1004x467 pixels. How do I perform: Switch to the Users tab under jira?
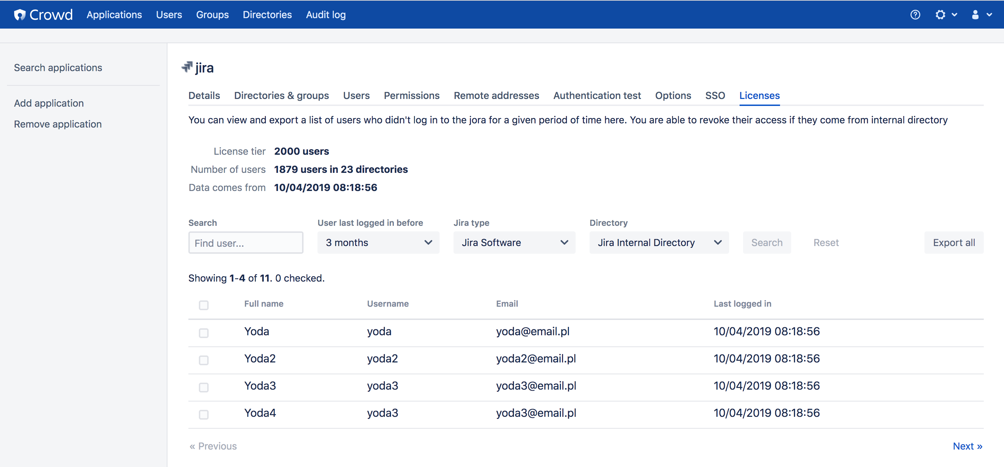356,95
